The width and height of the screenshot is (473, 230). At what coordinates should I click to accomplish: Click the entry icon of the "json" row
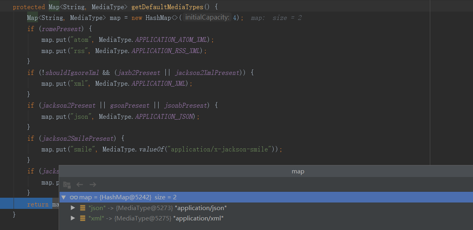click(x=83, y=208)
